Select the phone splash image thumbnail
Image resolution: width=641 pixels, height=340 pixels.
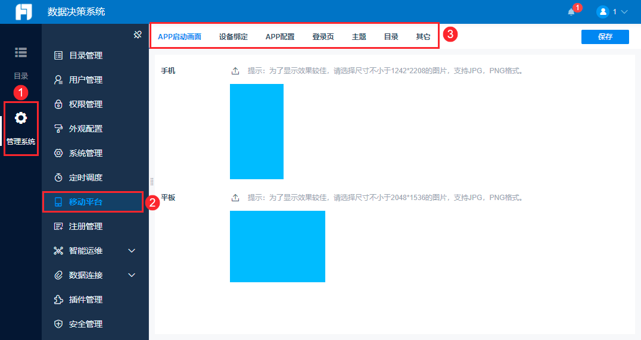point(257,132)
